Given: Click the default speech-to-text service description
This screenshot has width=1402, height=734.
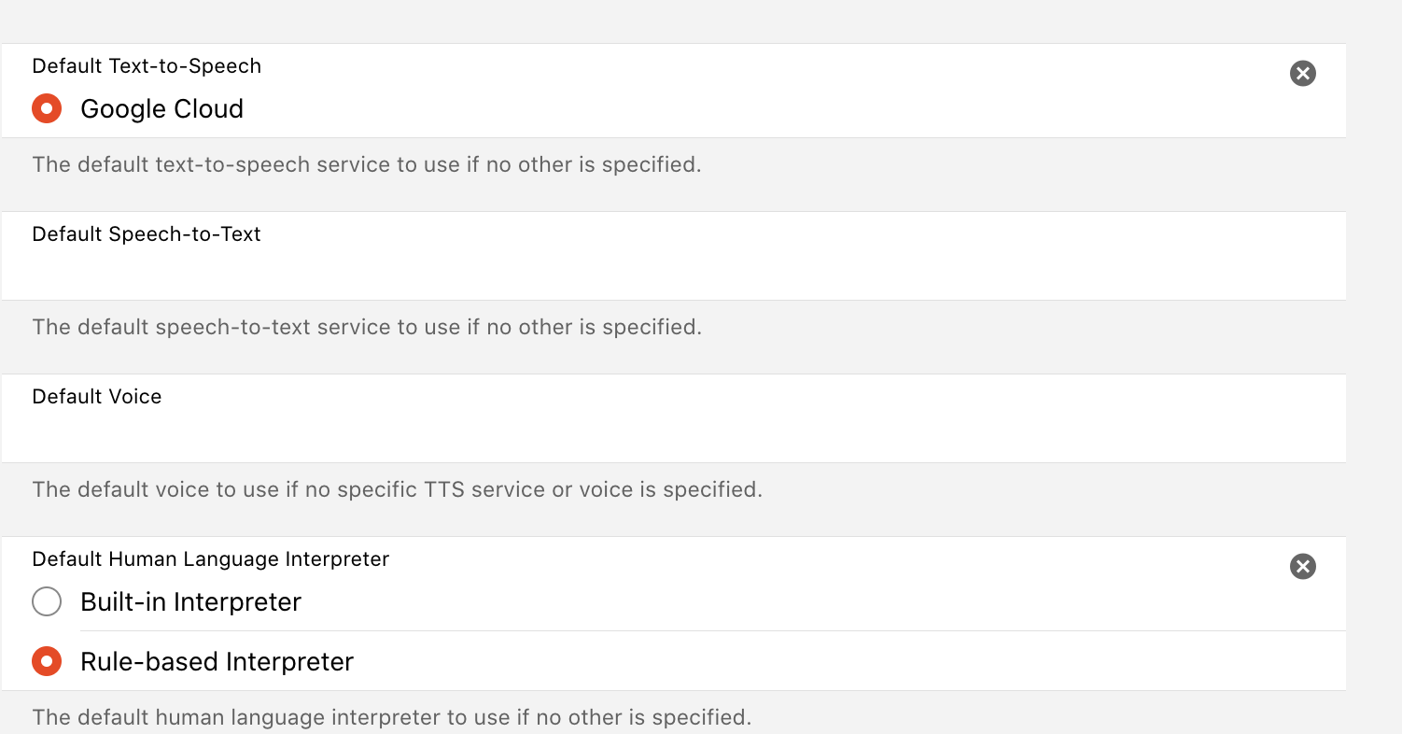Looking at the screenshot, I should (x=366, y=328).
